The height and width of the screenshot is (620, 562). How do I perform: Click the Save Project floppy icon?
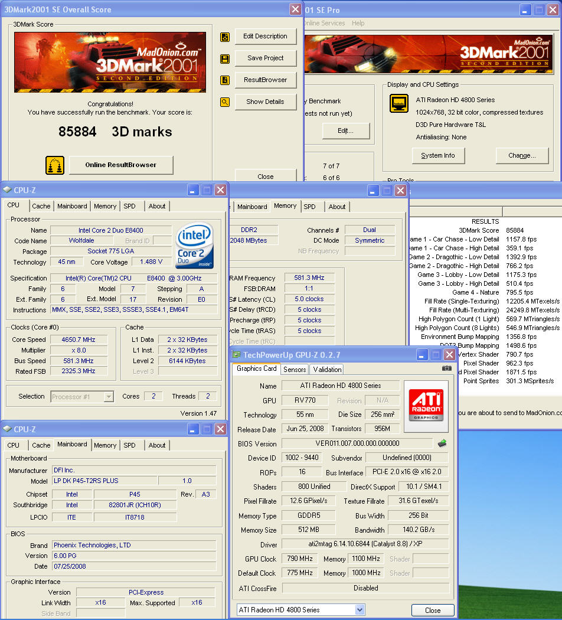225,59
